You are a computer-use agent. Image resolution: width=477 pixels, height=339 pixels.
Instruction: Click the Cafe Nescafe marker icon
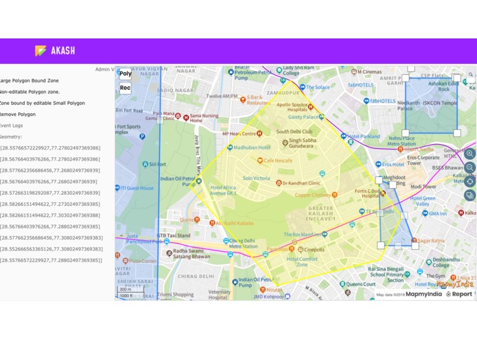260,160
